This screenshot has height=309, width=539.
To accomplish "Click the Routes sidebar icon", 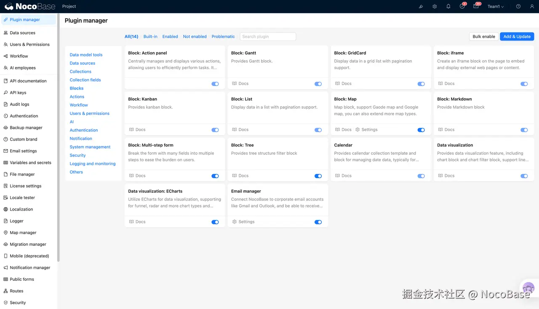I will [6, 291].
